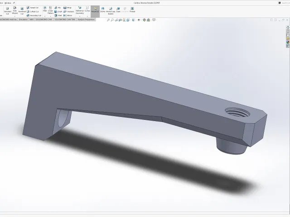Switch to the Analysis Preparation tab
This screenshot has width=290, height=217.
point(86,19)
